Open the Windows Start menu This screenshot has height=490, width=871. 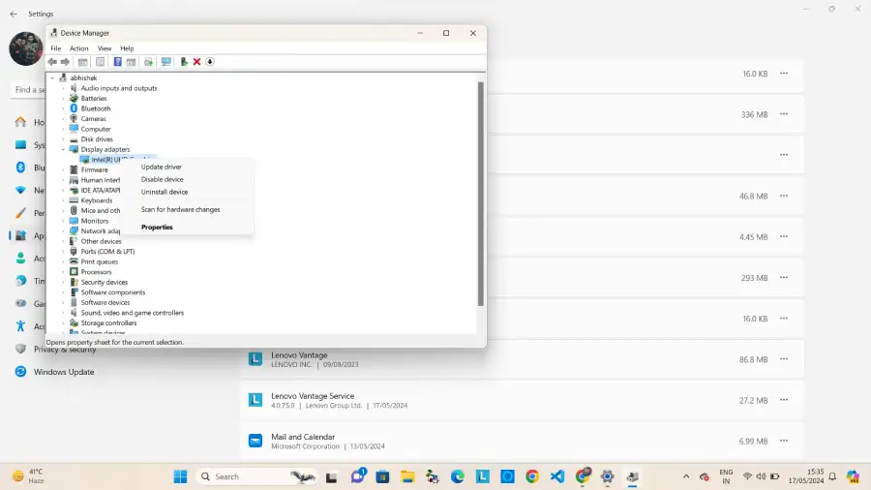(181, 476)
